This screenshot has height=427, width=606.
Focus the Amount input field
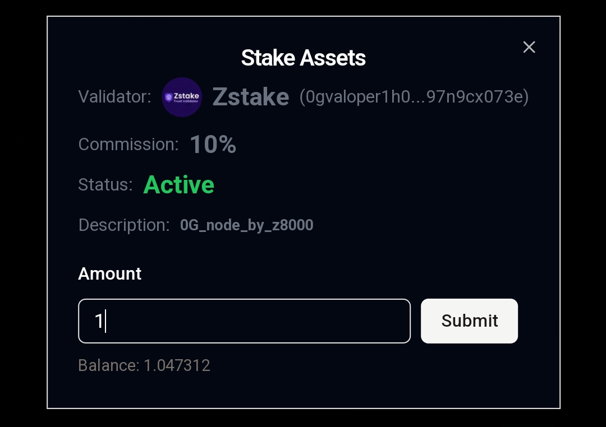244,321
